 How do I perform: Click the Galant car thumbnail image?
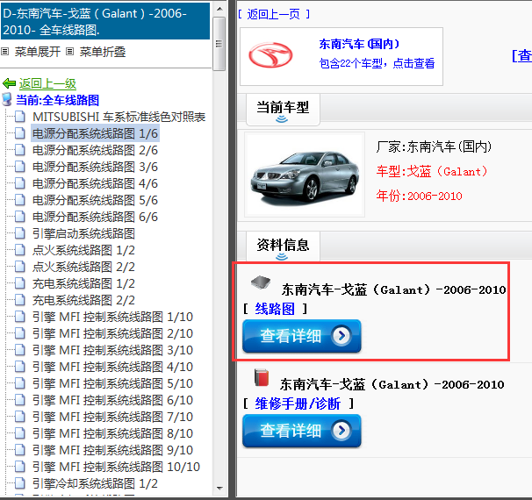click(305, 175)
